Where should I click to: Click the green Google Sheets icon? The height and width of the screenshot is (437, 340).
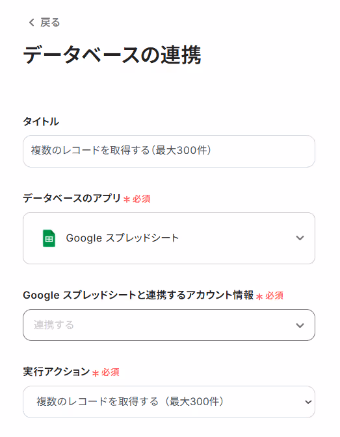[x=49, y=238]
